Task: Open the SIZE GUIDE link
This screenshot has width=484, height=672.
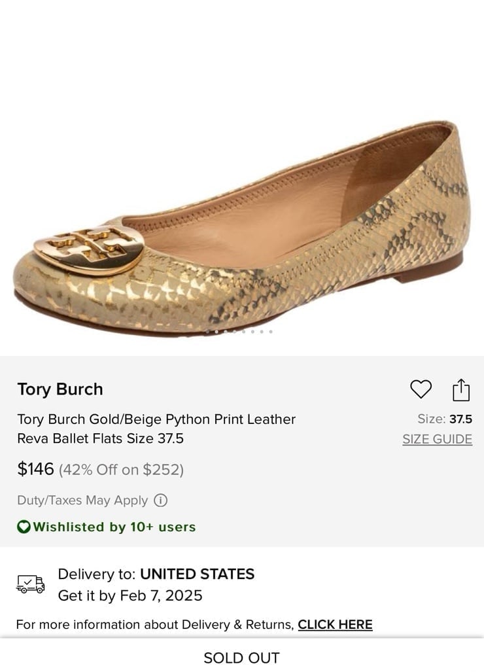Action: pyautogui.click(x=438, y=439)
